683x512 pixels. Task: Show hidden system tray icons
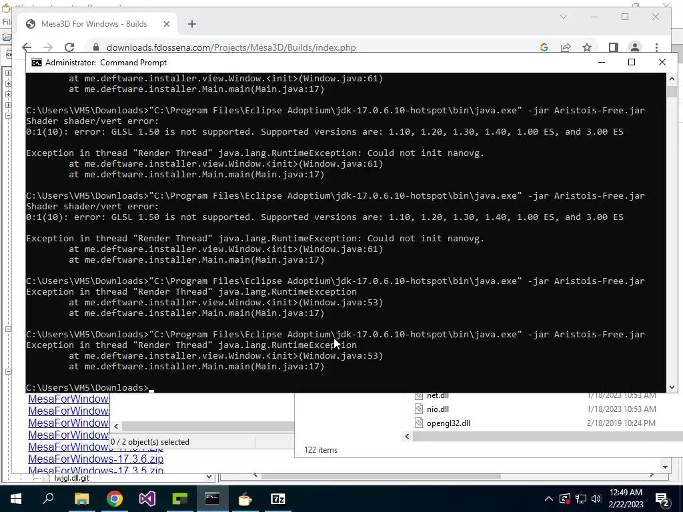(548, 499)
